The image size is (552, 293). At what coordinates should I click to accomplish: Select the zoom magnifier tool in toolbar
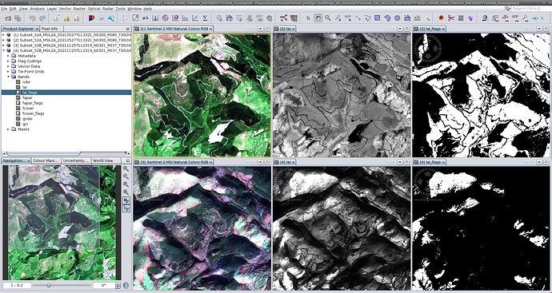pos(328,18)
